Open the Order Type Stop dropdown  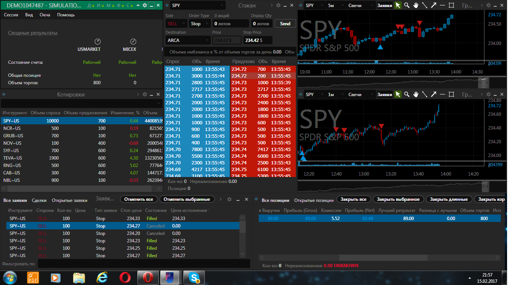click(200, 23)
